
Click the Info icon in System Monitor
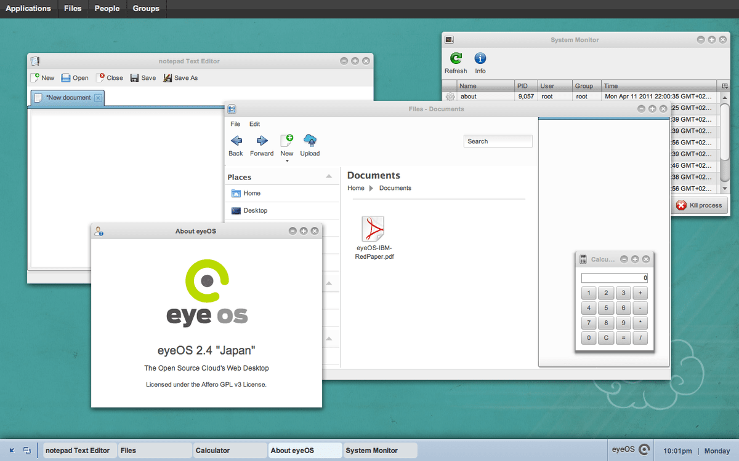pyautogui.click(x=480, y=61)
